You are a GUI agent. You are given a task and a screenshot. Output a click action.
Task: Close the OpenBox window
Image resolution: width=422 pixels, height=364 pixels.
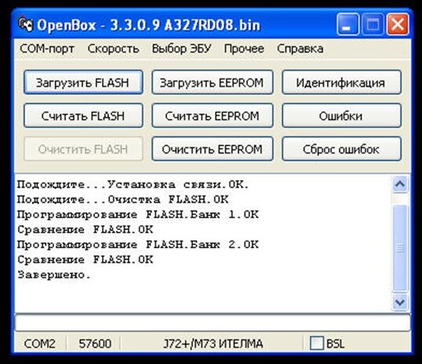click(398, 24)
